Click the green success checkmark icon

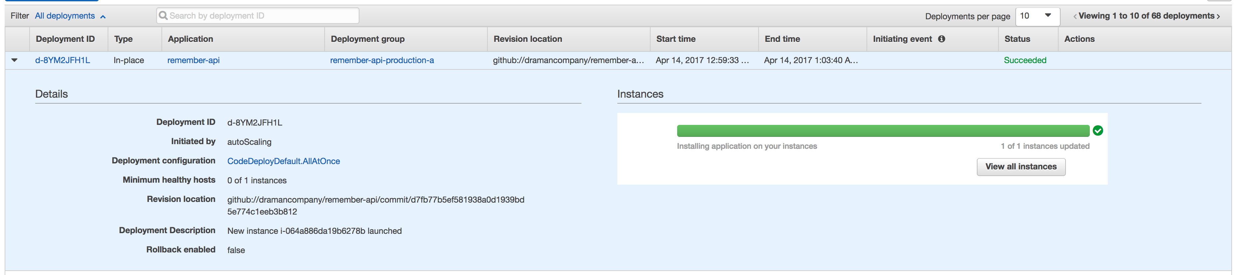(x=1098, y=131)
